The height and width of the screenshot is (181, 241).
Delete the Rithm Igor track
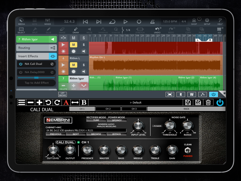pyautogui.click(x=63, y=87)
